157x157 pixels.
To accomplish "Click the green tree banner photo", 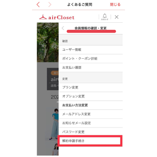I will tap(48, 42).
